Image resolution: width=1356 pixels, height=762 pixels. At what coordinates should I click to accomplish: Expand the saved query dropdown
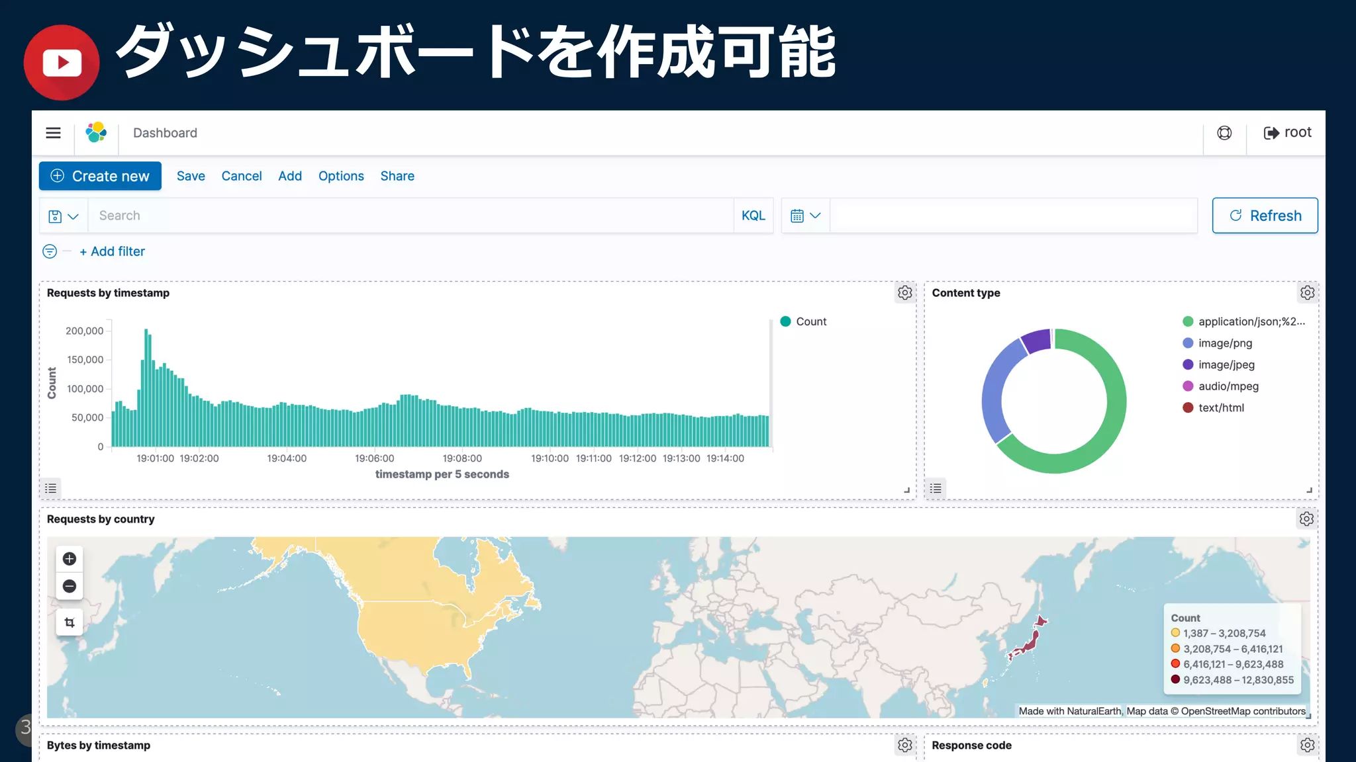pyautogui.click(x=64, y=216)
